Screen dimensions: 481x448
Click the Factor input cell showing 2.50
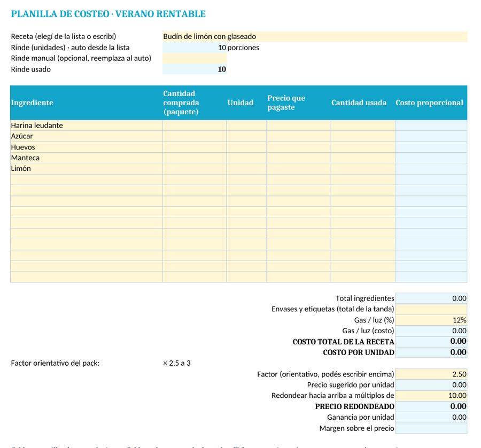431,374
